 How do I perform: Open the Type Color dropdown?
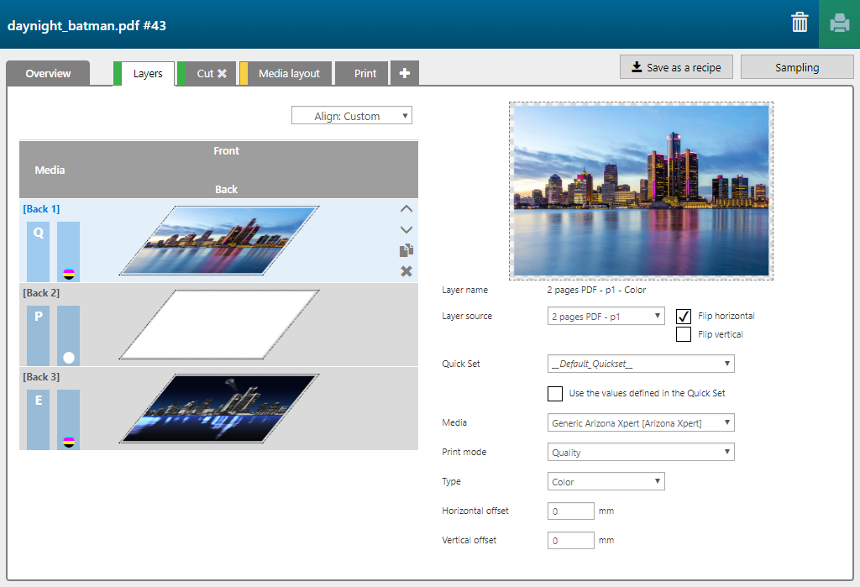point(606,482)
